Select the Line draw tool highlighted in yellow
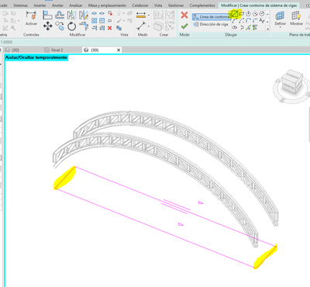Image resolution: width=310 pixels, height=287 pixels. pos(235,14)
